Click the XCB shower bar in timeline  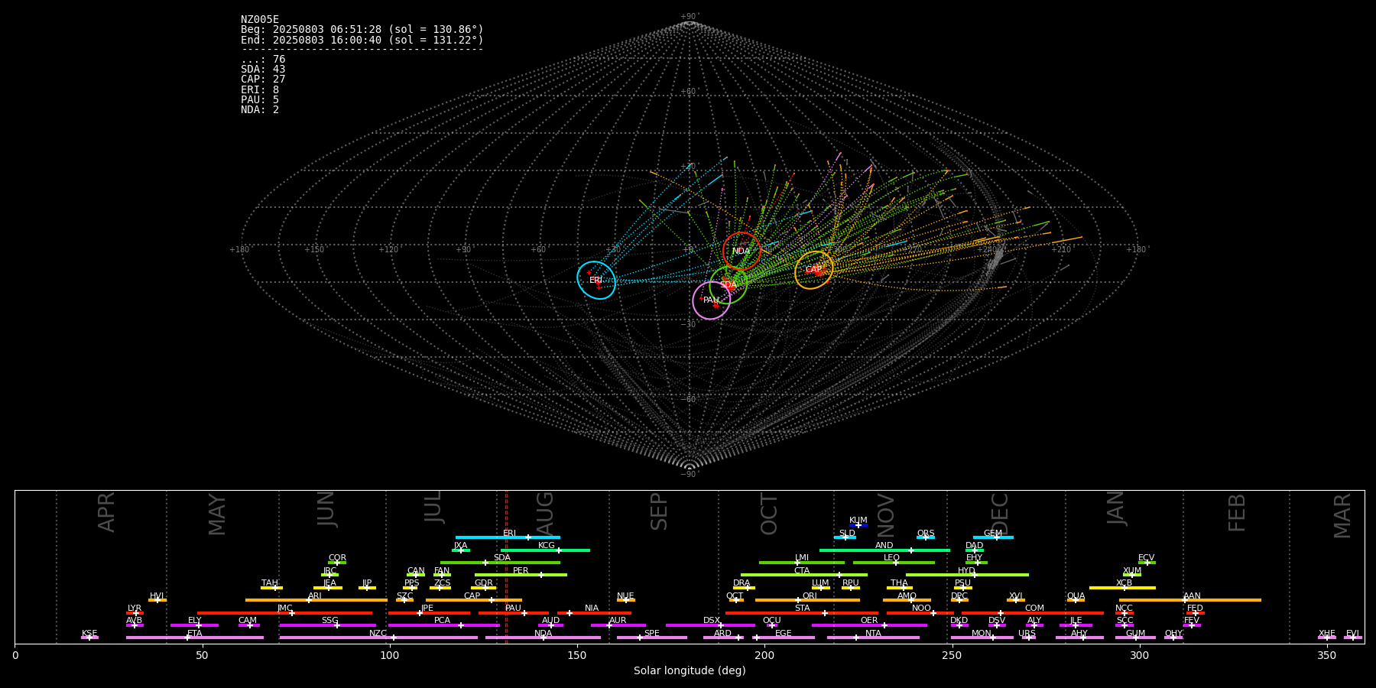1122,588
